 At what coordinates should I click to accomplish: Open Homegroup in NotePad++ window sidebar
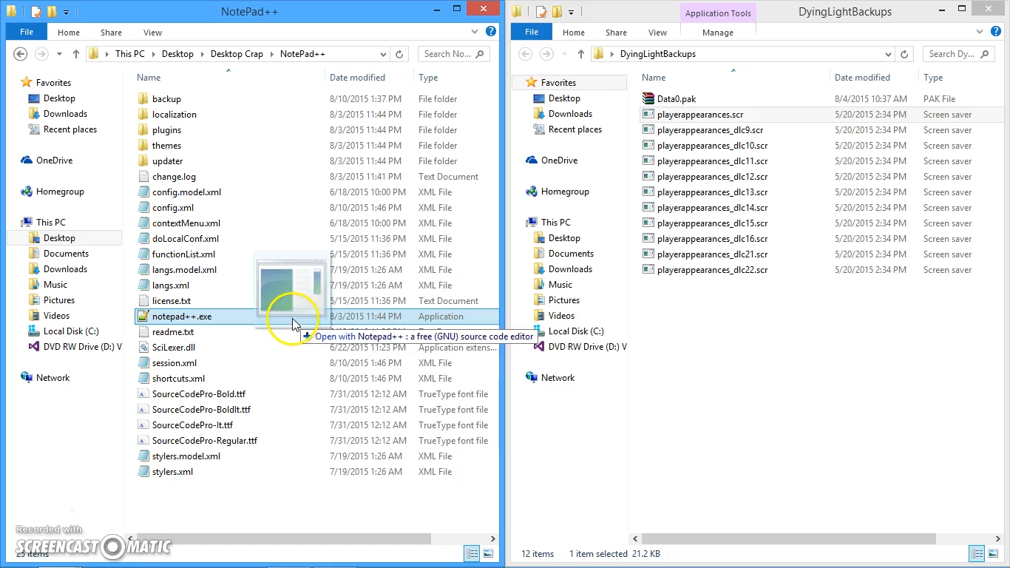pyautogui.click(x=60, y=192)
